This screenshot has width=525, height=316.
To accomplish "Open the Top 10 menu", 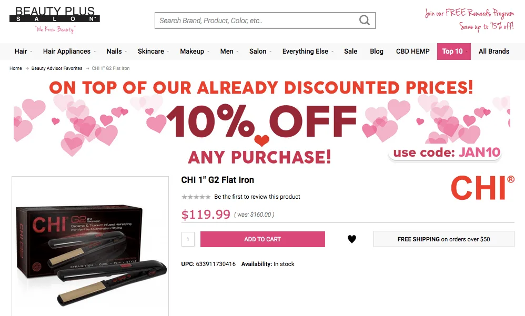I will pos(452,51).
